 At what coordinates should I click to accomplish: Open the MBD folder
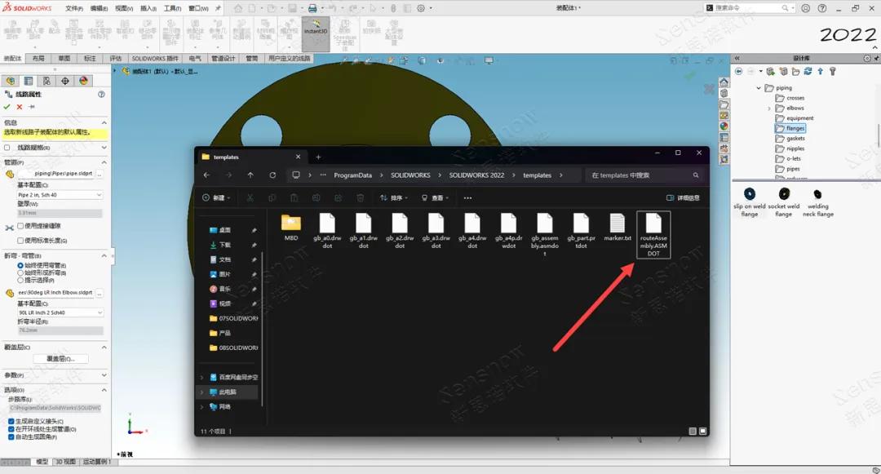(x=291, y=227)
